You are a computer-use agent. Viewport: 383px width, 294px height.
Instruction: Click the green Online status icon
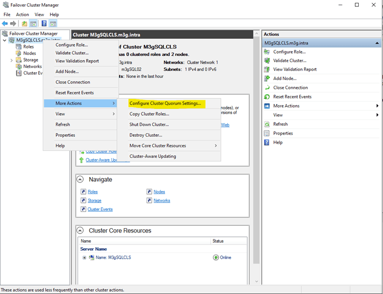(x=215, y=257)
